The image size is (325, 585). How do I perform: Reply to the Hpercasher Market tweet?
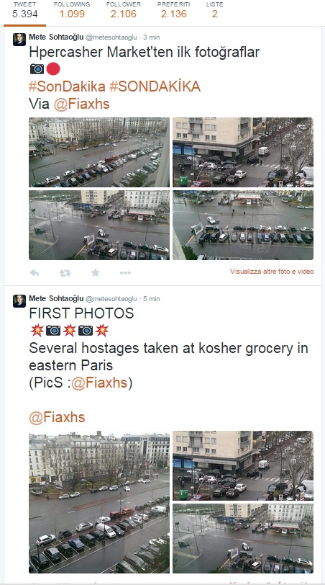click(x=35, y=273)
